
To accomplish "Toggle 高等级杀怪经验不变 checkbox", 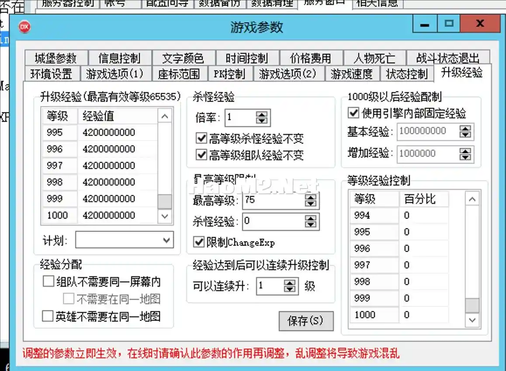I will pyautogui.click(x=250, y=139).
